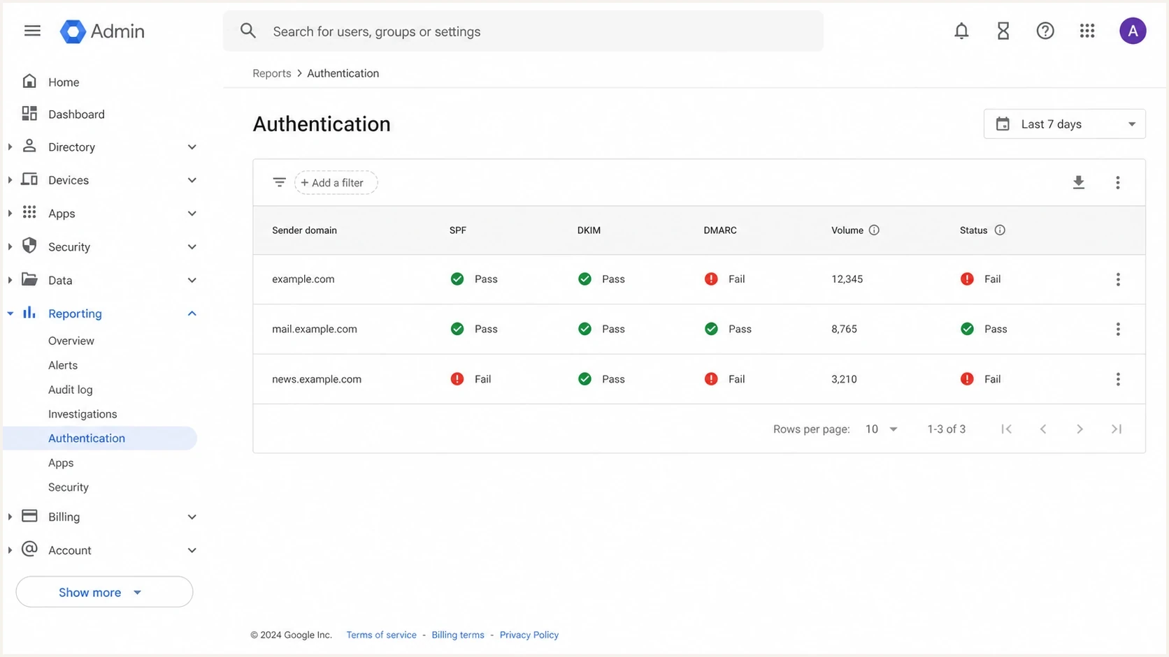1169x657 pixels.
Task: Expand the Account section chevron
Action: 192,550
